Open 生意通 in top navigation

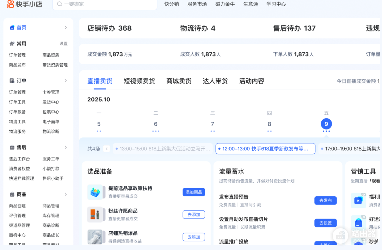click(x=251, y=4)
